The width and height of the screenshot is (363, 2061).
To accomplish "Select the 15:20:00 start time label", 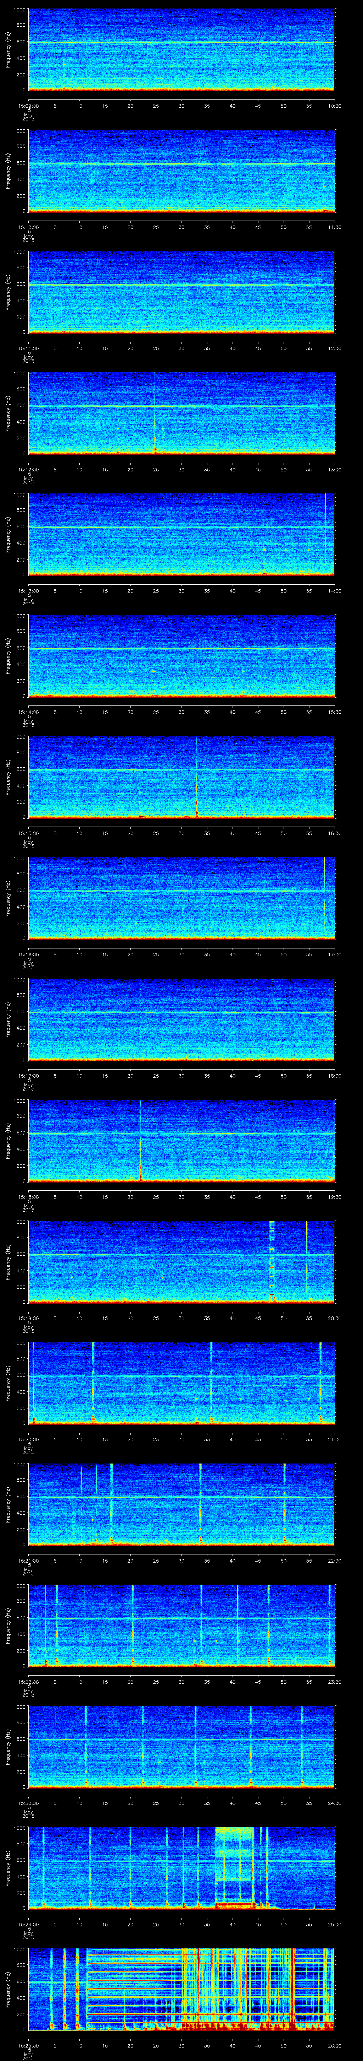I will coord(28,1439).
